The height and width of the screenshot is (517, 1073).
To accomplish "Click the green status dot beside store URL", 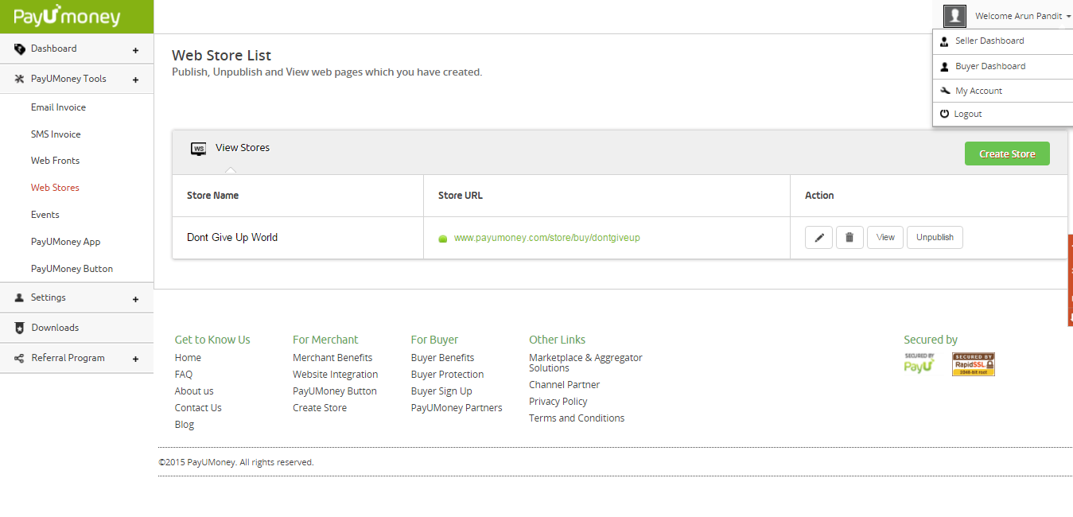I will (443, 239).
